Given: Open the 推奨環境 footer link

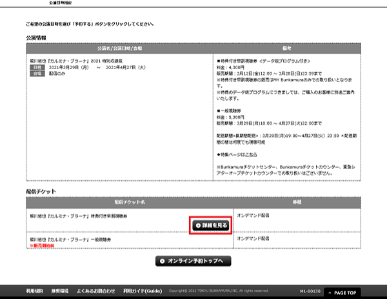Looking at the screenshot, I should (x=59, y=291).
